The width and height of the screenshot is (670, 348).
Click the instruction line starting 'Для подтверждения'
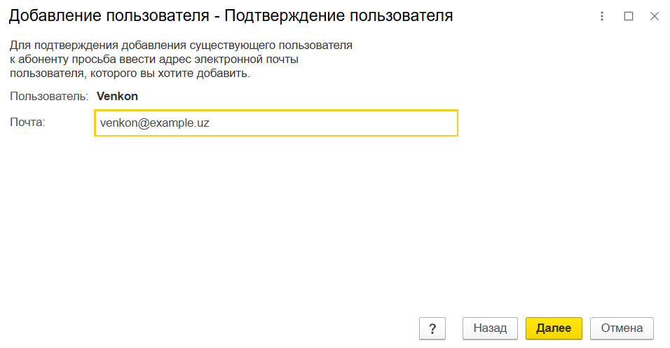pos(180,46)
